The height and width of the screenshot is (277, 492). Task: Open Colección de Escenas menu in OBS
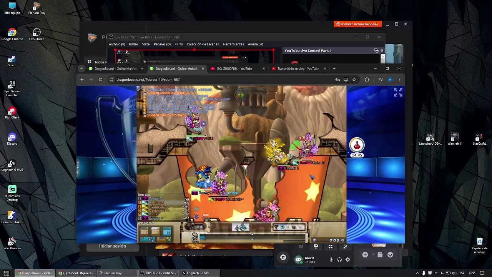click(203, 44)
